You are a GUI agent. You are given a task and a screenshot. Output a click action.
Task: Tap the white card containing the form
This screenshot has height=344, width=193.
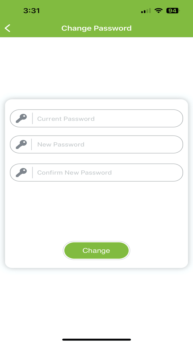[96, 210]
